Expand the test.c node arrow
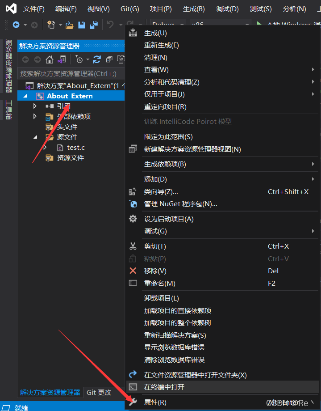This screenshot has width=321, height=411. tap(45, 147)
